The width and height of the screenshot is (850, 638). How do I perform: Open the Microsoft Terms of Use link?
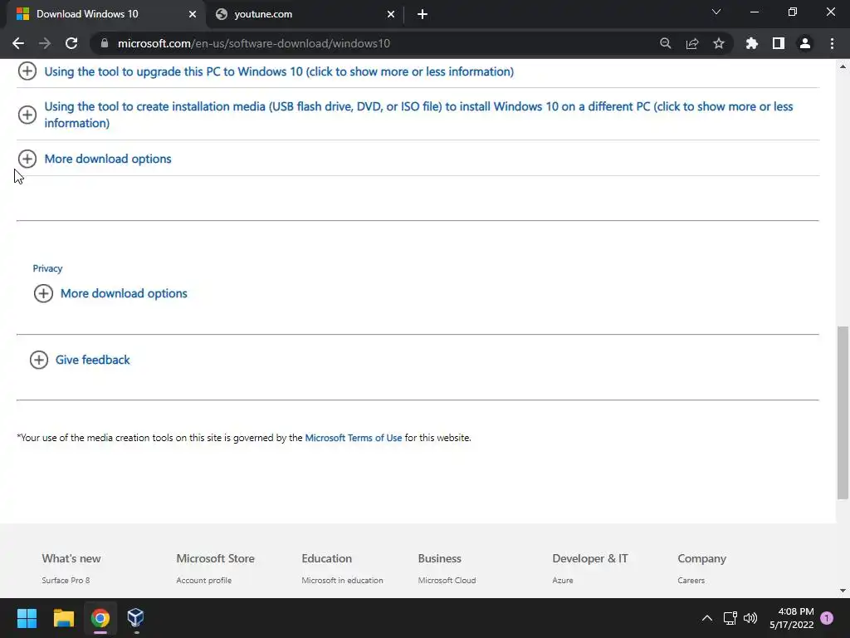click(354, 438)
